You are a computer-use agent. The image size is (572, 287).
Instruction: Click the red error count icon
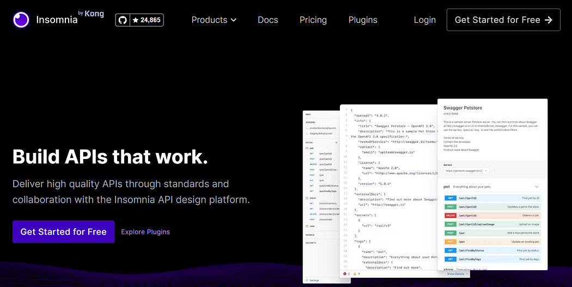(x=345, y=274)
